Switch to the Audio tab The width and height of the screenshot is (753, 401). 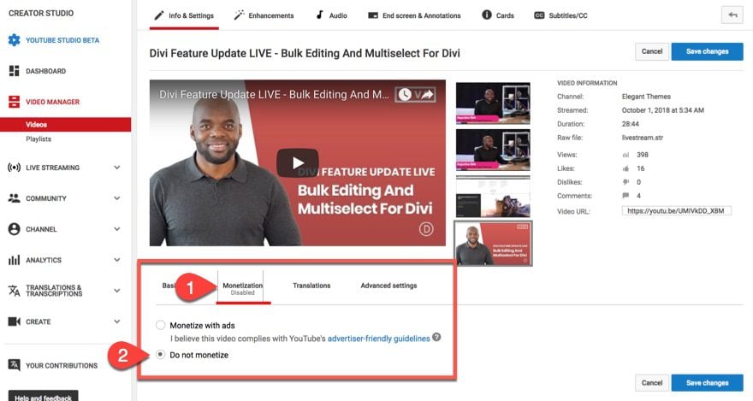331,15
